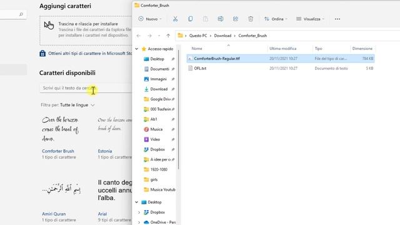The image size is (400, 225).
Task: Go up one folder level arrow
Action: (168, 36)
